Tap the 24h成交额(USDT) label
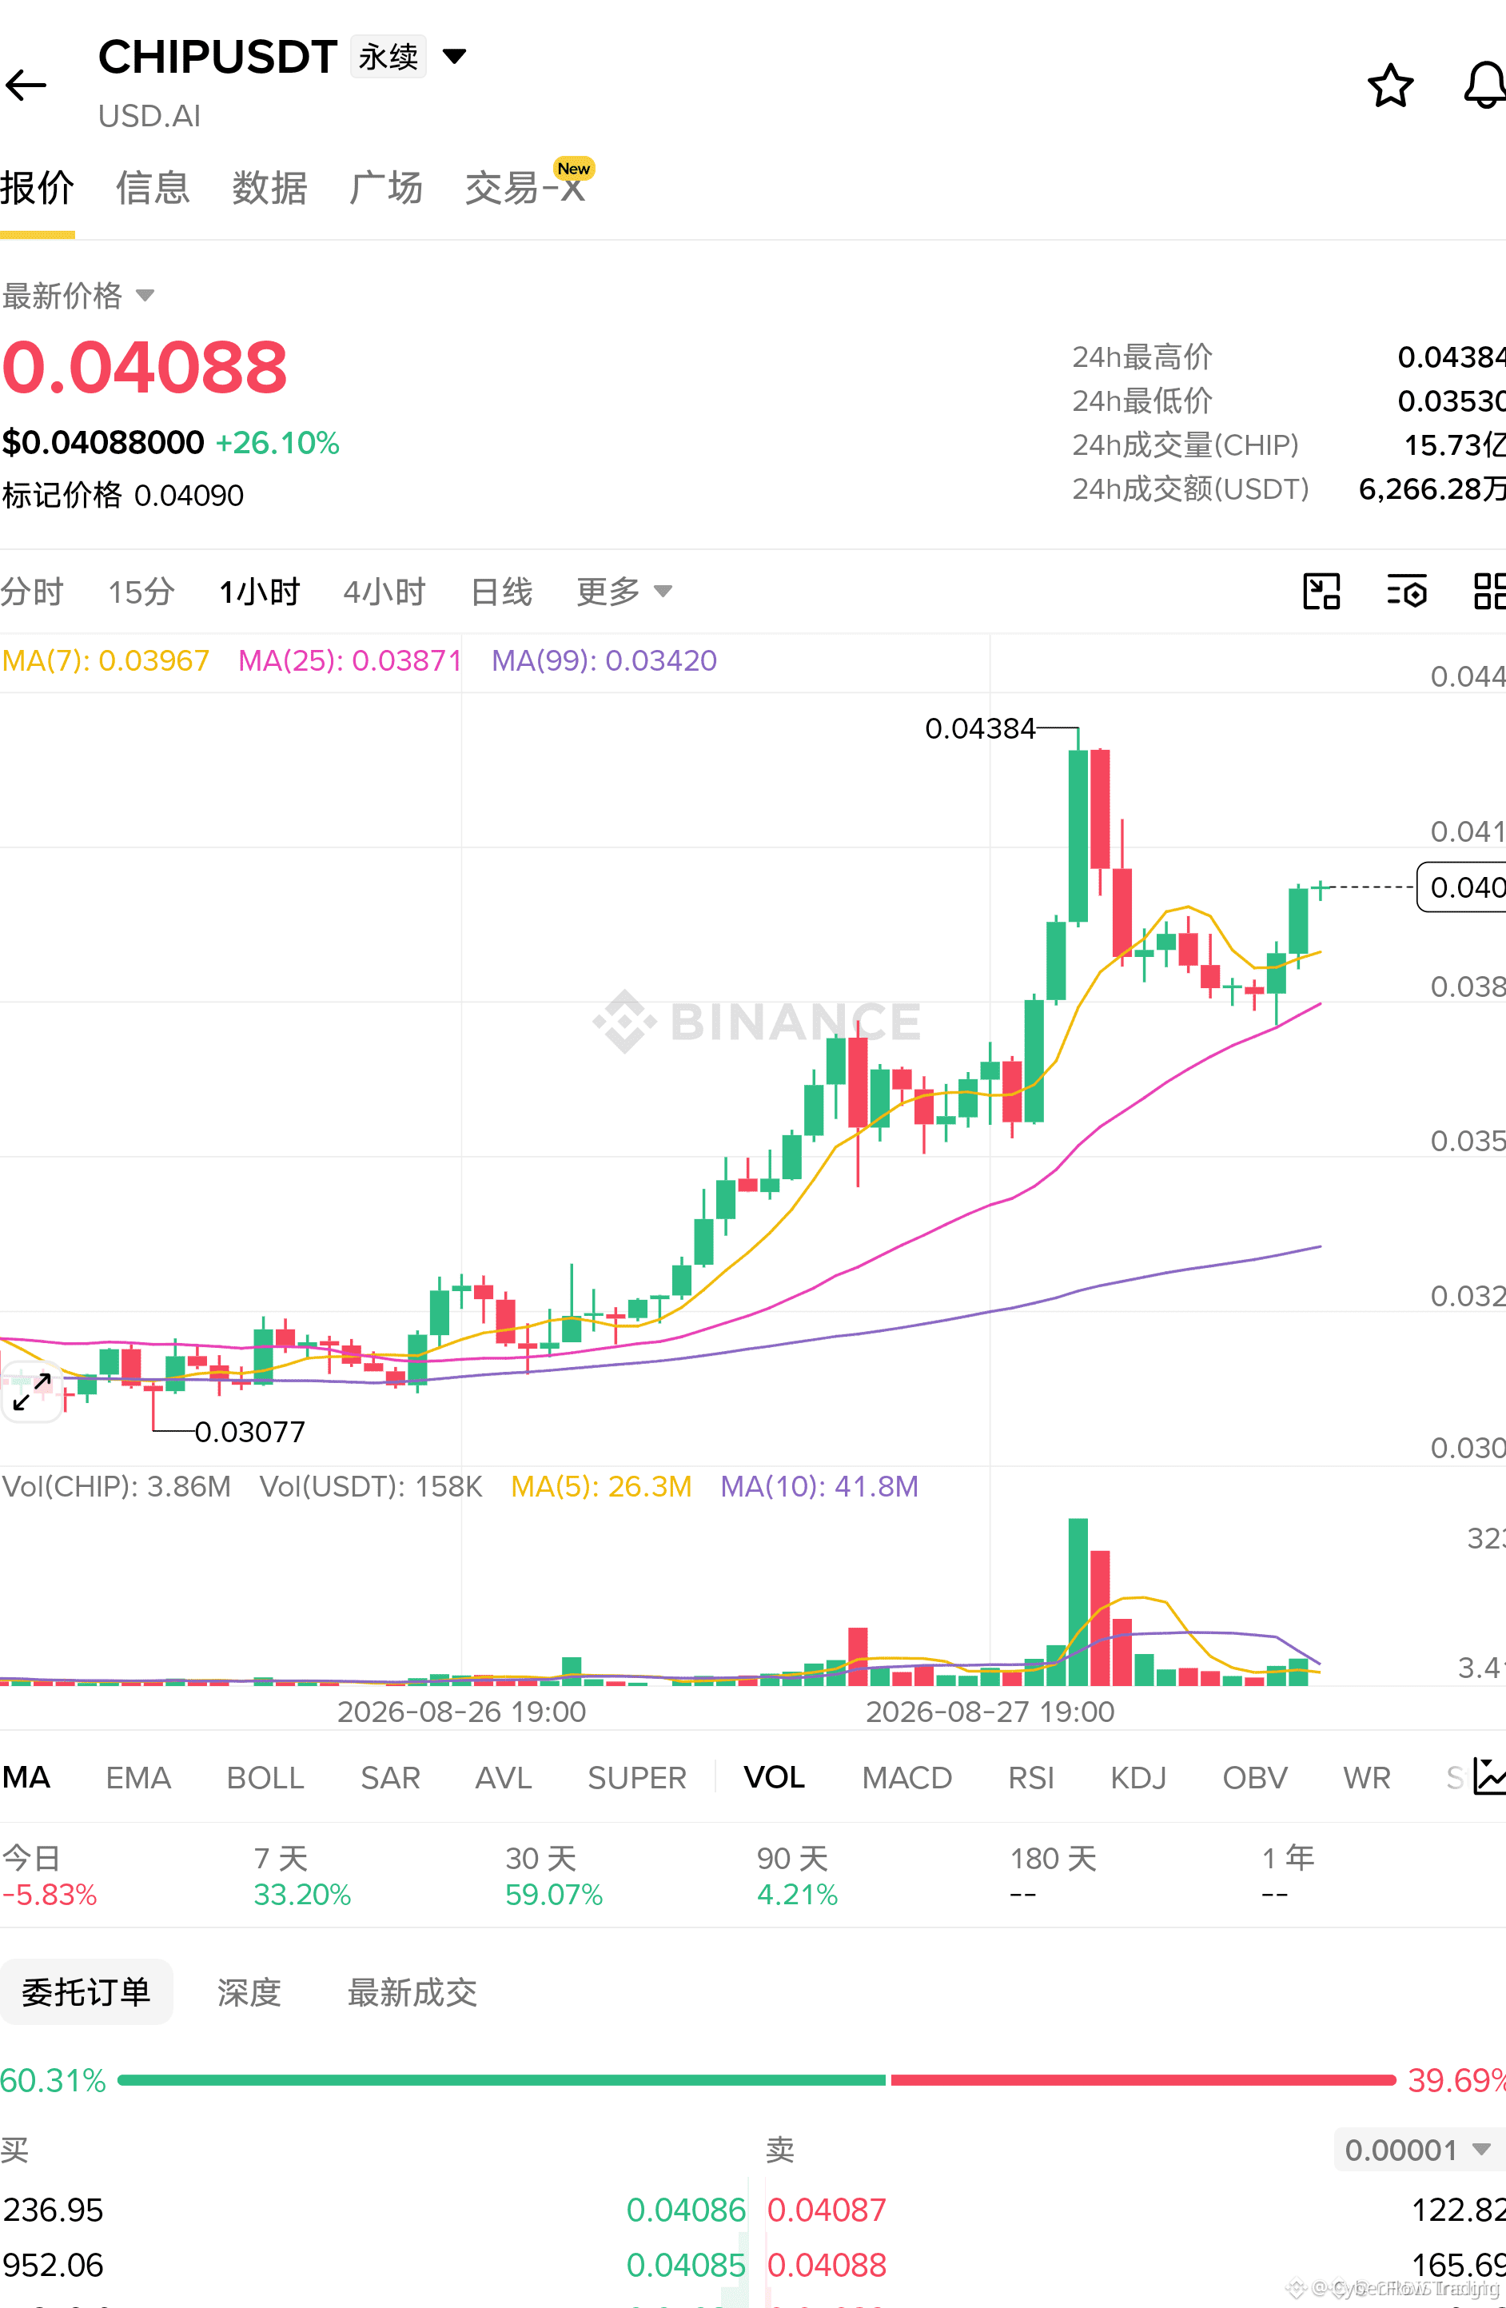Viewport: 1506px width, 2308px height. (1191, 488)
